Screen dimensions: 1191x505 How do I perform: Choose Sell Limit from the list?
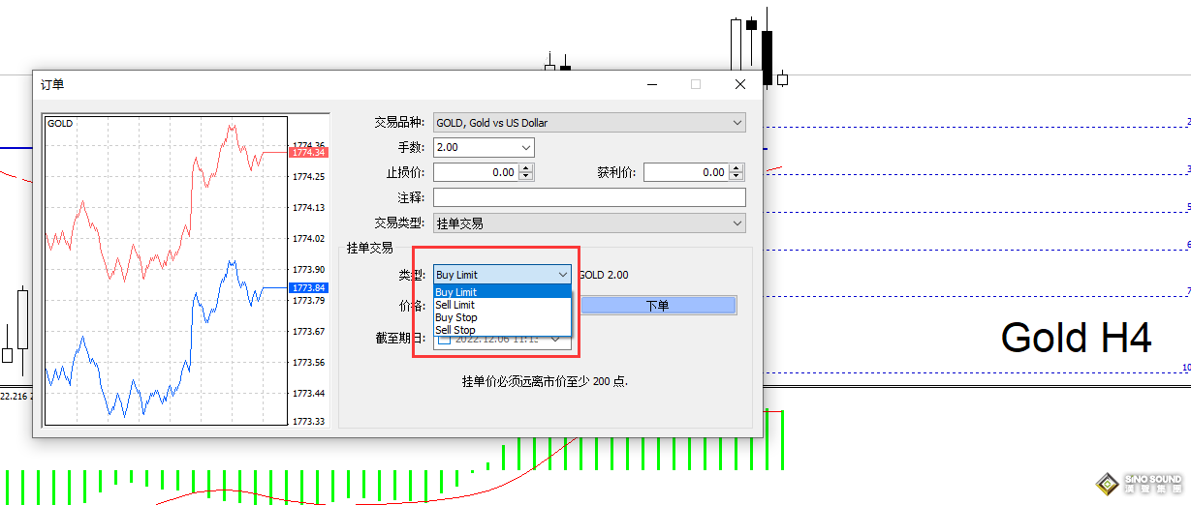click(502, 305)
